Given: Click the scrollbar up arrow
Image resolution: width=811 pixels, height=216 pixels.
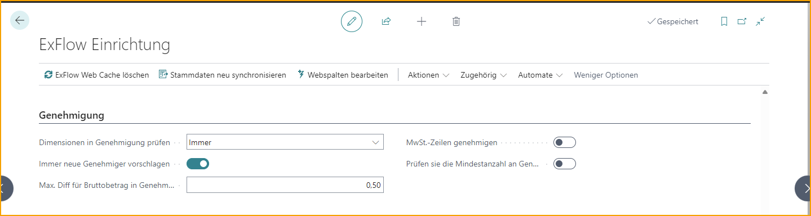Looking at the screenshot, I should [x=765, y=92].
